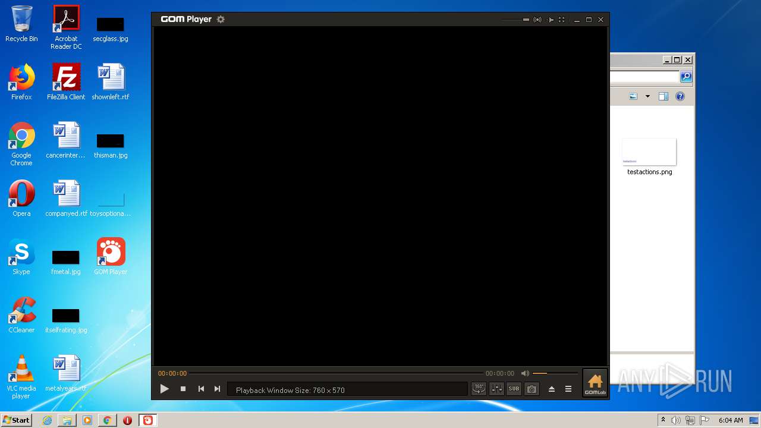Open the Action Center flag icon
The width and height of the screenshot is (761, 428).
pos(705,420)
